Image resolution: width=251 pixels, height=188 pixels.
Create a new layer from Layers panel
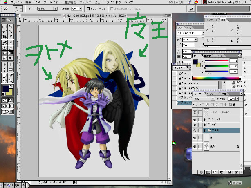tap(229, 172)
